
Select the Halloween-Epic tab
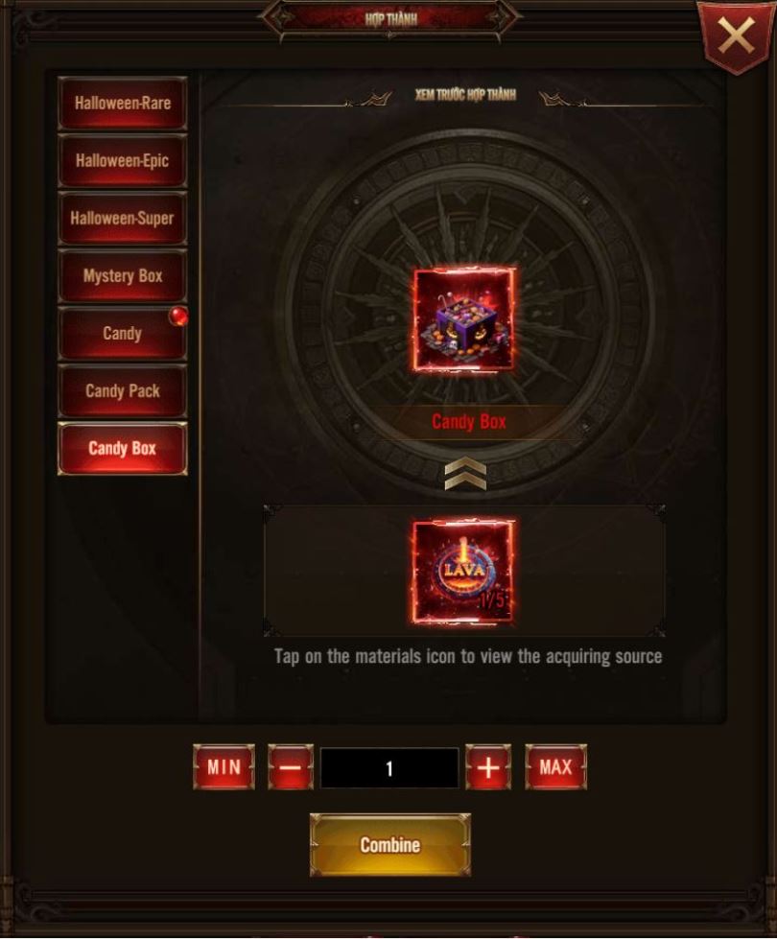click(x=123, y=160)
